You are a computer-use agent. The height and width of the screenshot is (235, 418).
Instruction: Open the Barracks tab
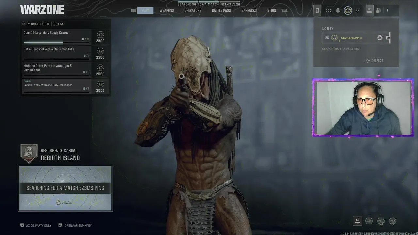(x=249, y=10)
